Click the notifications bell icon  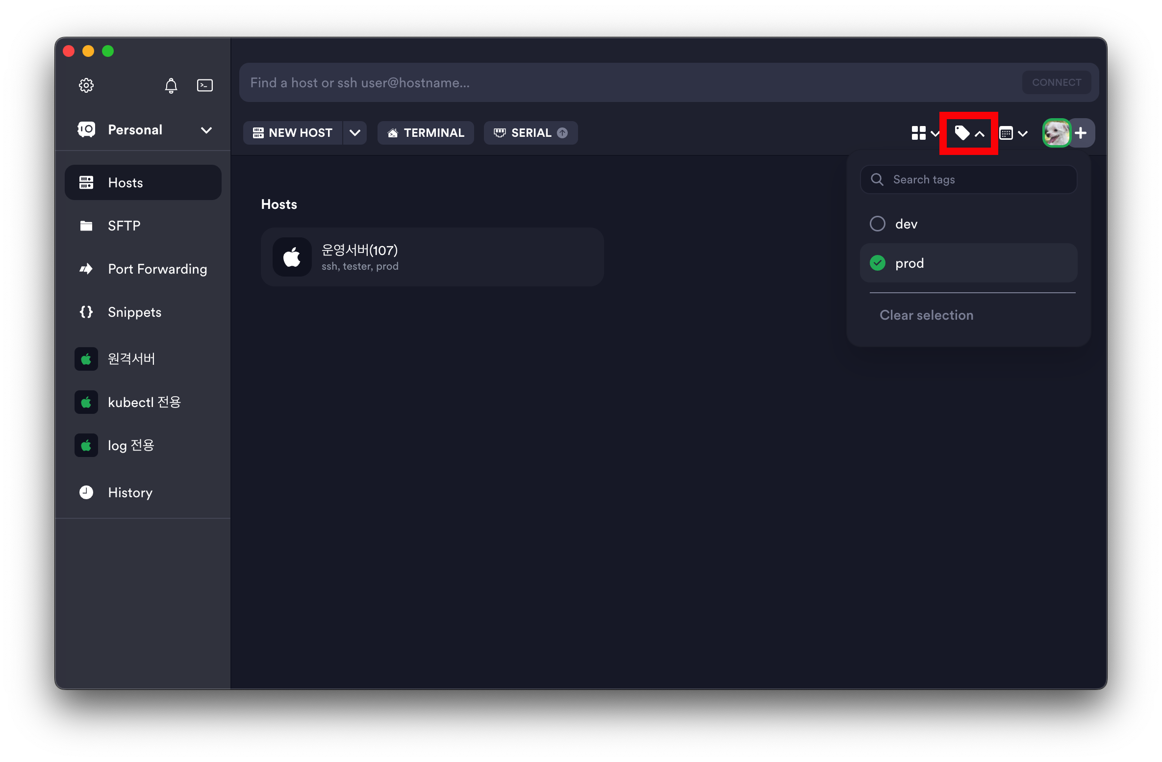[171, 85]
